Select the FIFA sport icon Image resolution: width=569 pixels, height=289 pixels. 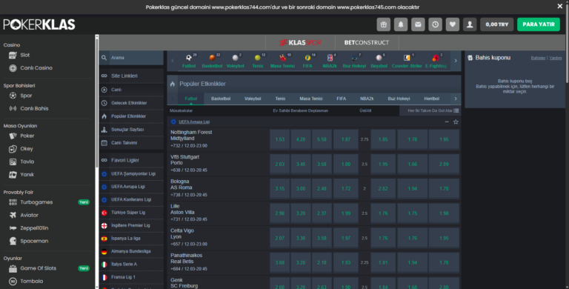coord(307,61)
